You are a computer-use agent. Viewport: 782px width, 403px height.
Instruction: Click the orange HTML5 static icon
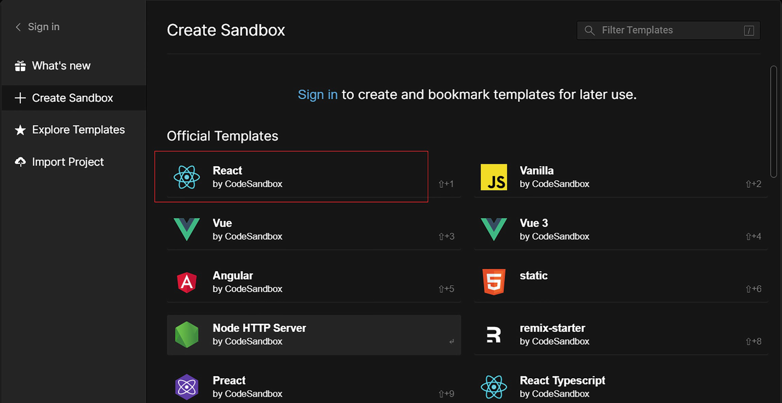(494, 282)
